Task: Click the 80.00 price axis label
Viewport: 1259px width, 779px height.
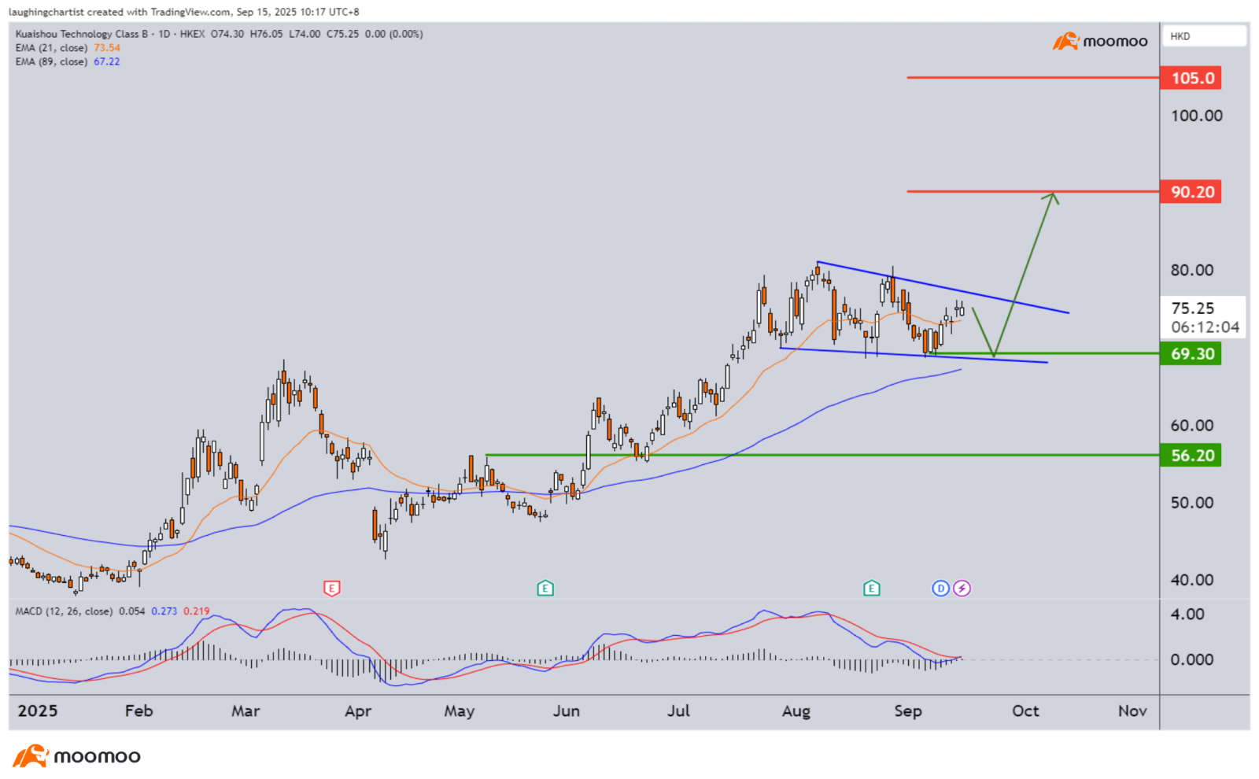Action: 1191,270
